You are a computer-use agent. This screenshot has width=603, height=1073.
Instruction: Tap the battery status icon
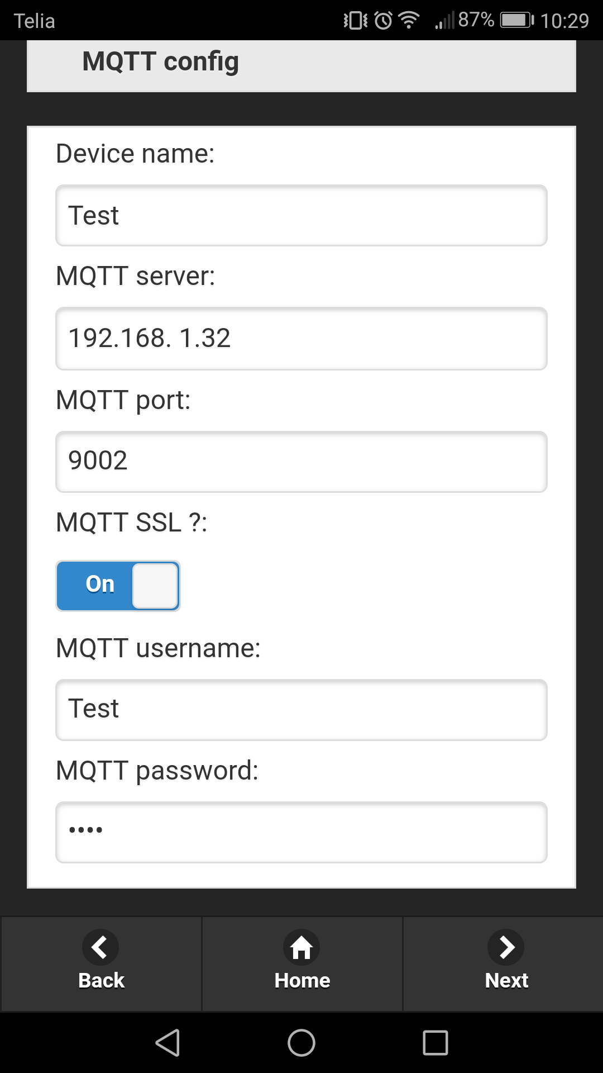(x=517, y=21)
